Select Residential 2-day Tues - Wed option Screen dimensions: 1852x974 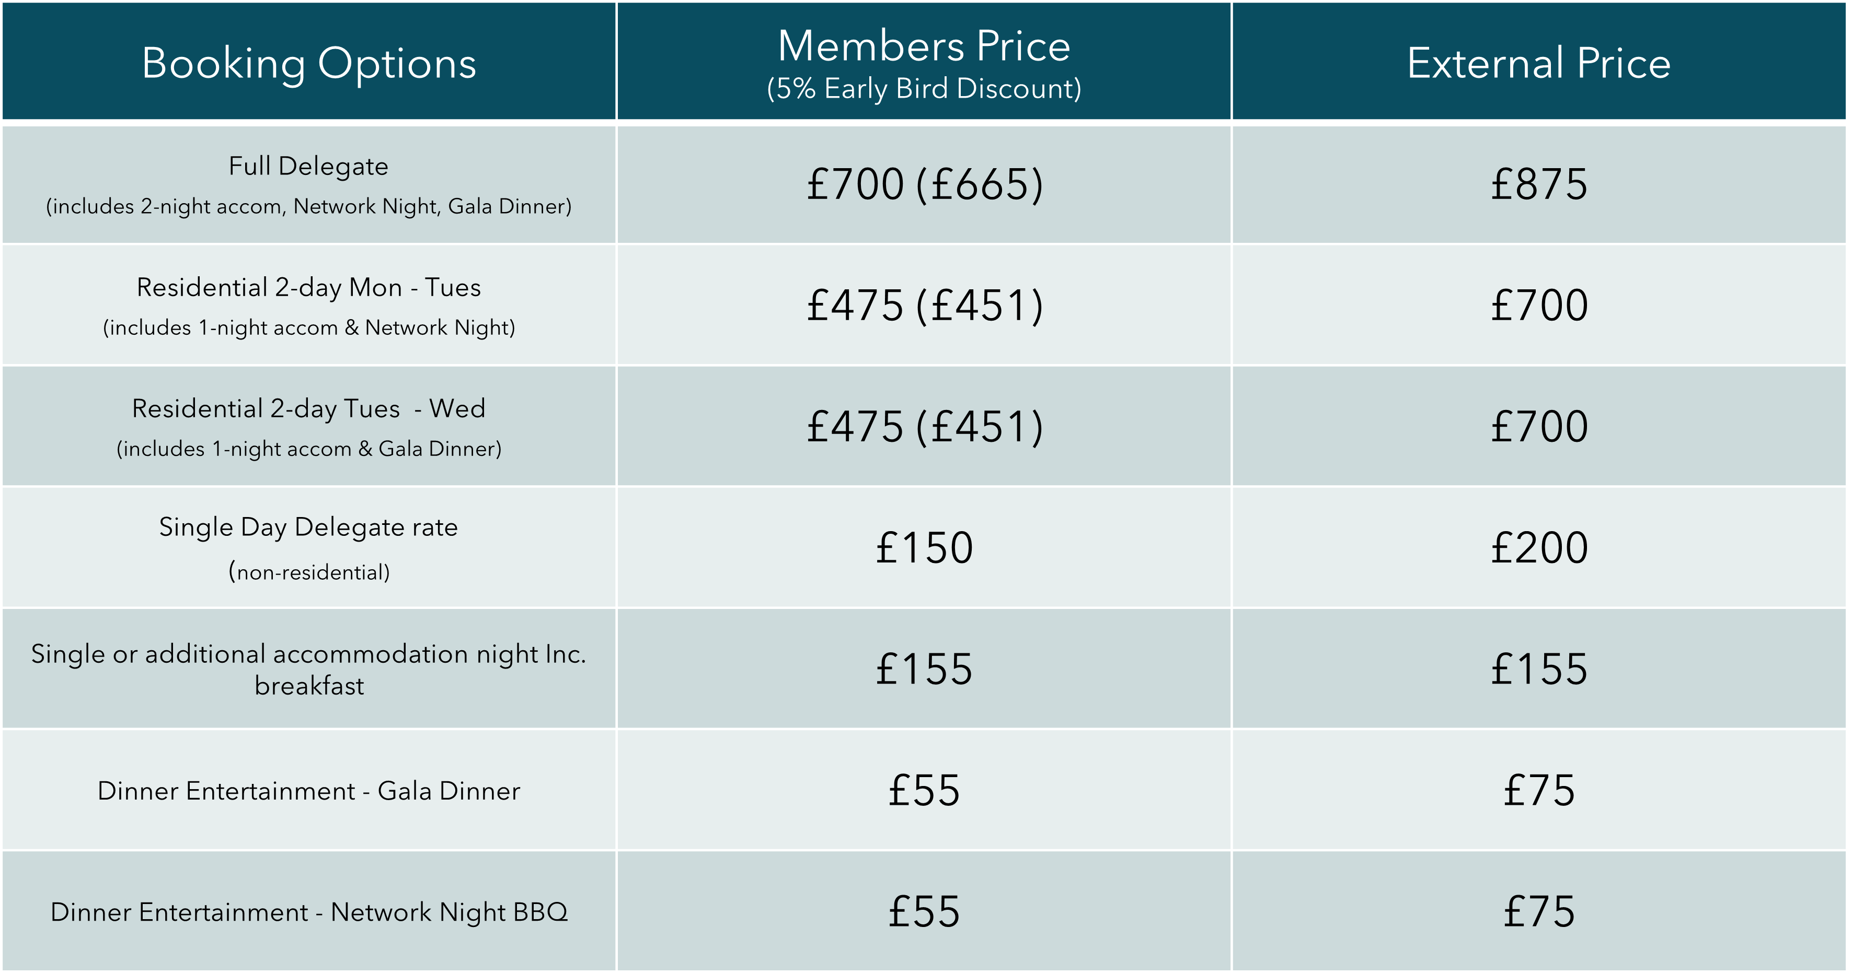308,409
